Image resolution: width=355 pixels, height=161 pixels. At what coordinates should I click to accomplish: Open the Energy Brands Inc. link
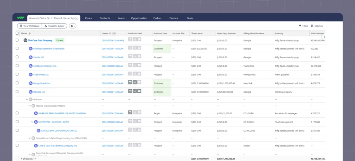coord(42,83)
